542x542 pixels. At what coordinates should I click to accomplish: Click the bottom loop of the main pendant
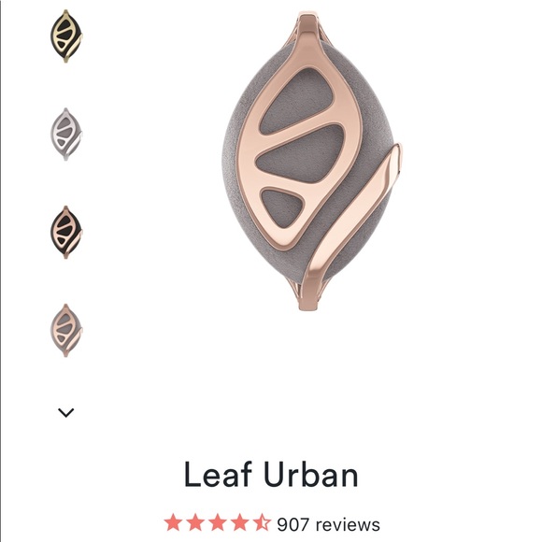tap(309, 295)
